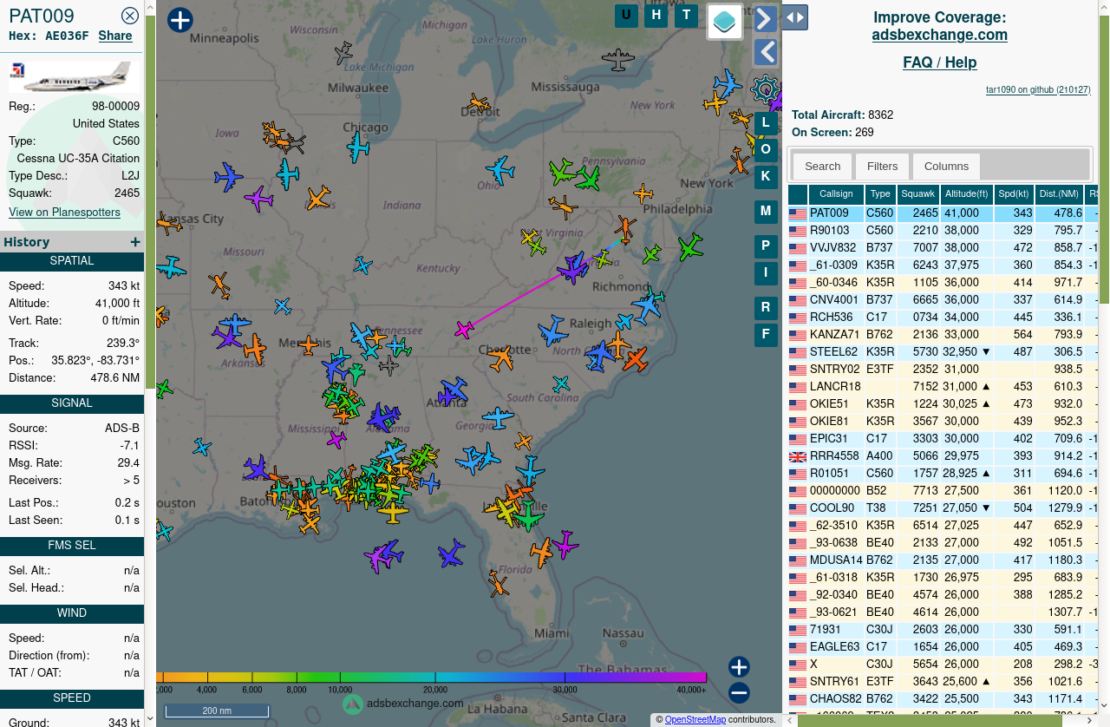Viewport: 1110px width, 727px height.
Task: Select the LANCR18 aircraft row
Action: click(x=943, y=386)
